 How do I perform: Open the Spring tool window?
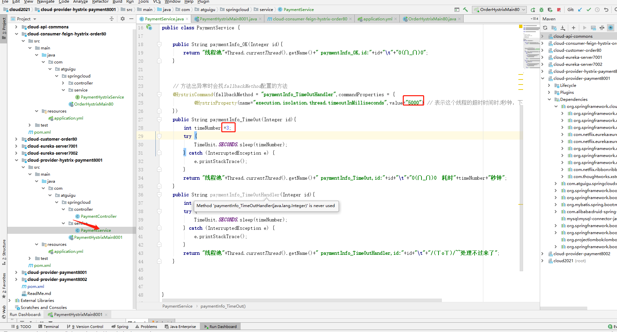tap(120, 327)
